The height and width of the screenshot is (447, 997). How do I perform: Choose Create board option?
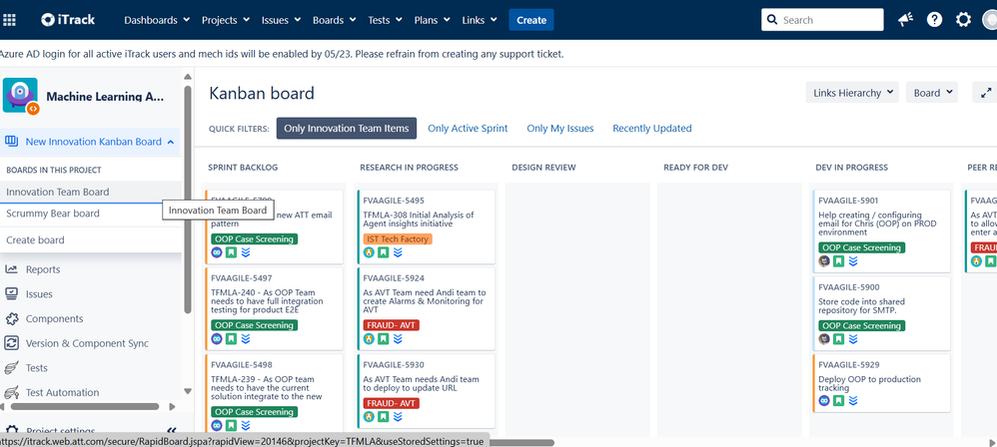90,240
